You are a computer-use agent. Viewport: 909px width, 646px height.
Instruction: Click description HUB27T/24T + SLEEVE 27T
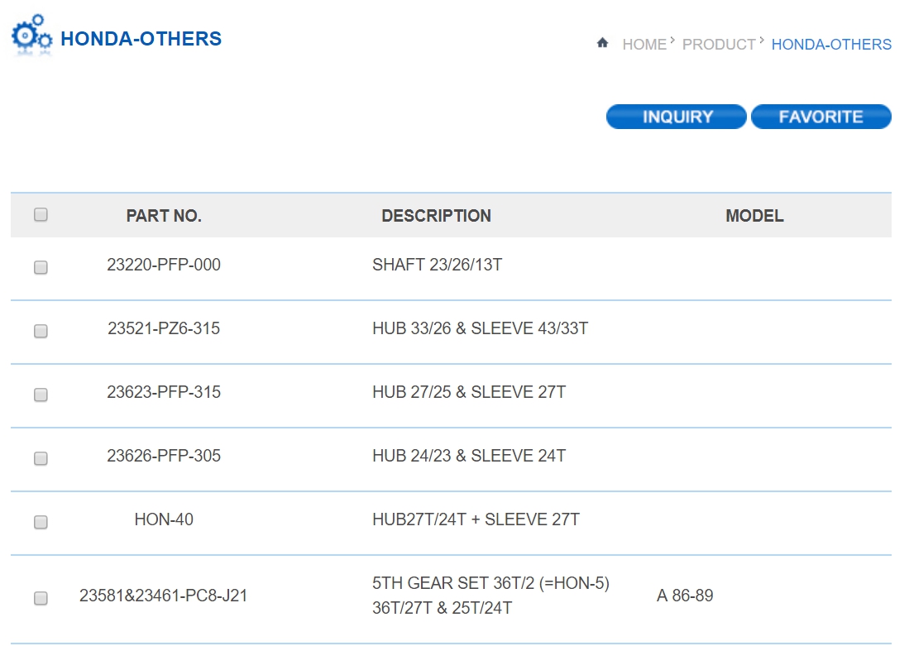click(476, 519)
